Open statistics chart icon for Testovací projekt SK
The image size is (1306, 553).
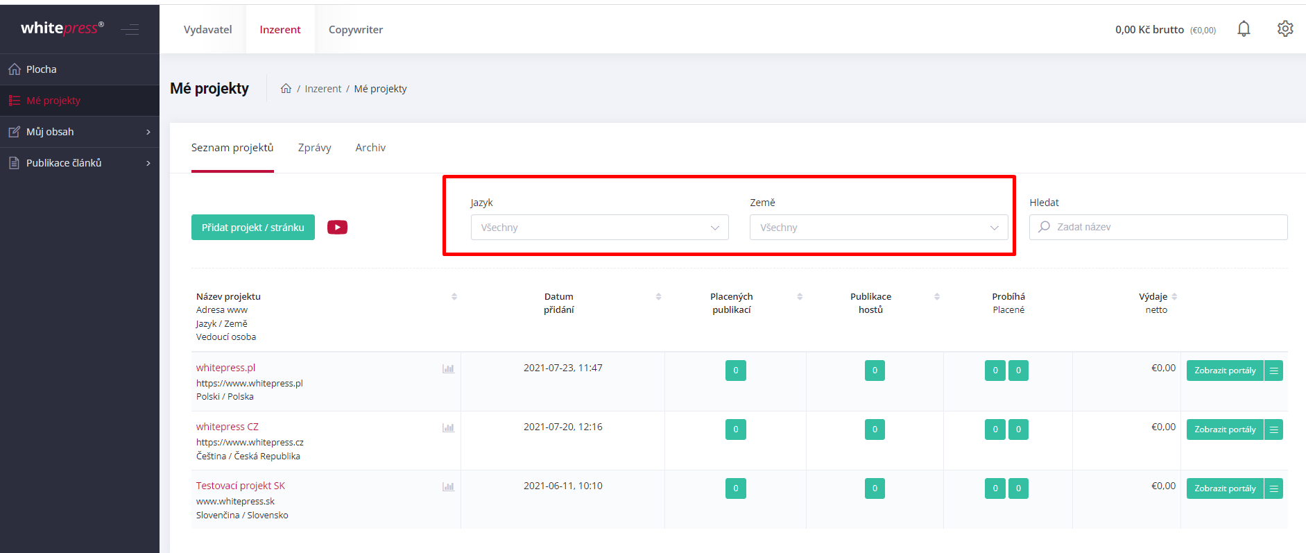(x=448, y=486)
